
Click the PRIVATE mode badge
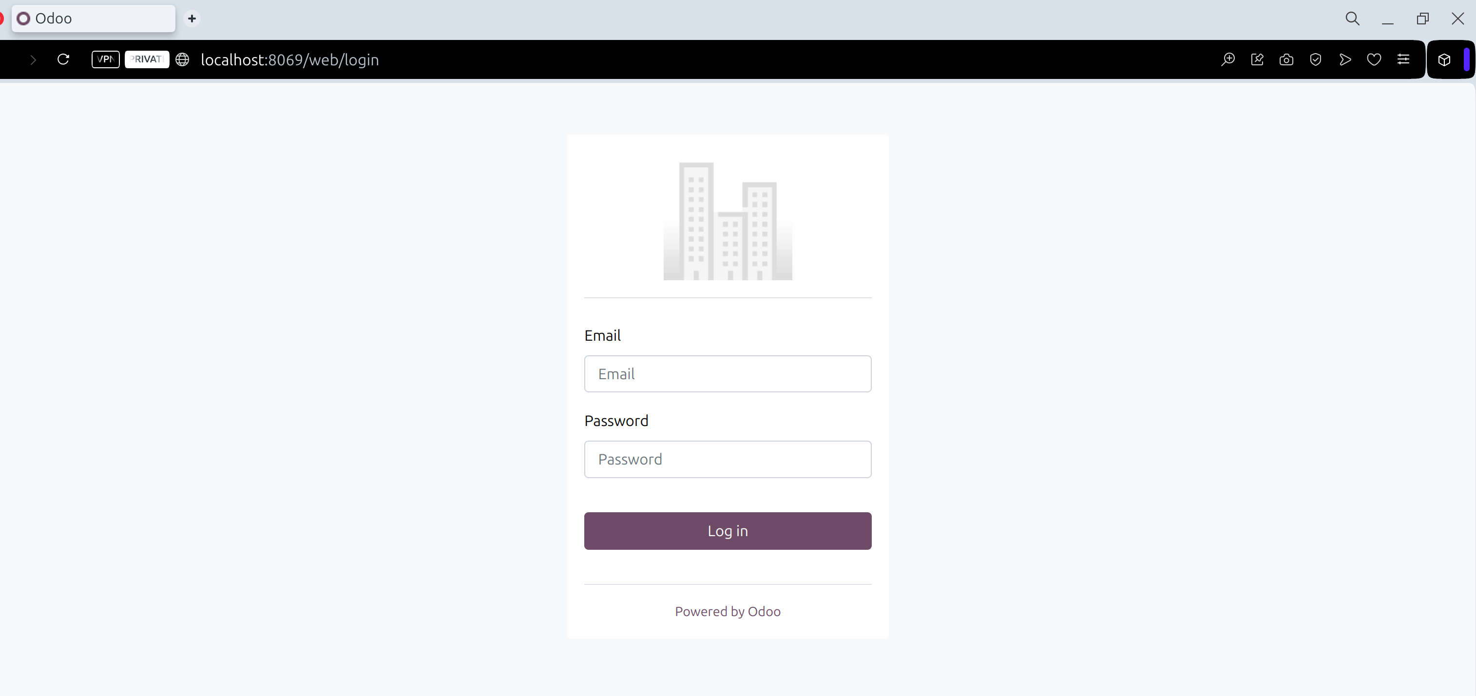[x=147, y=59]
